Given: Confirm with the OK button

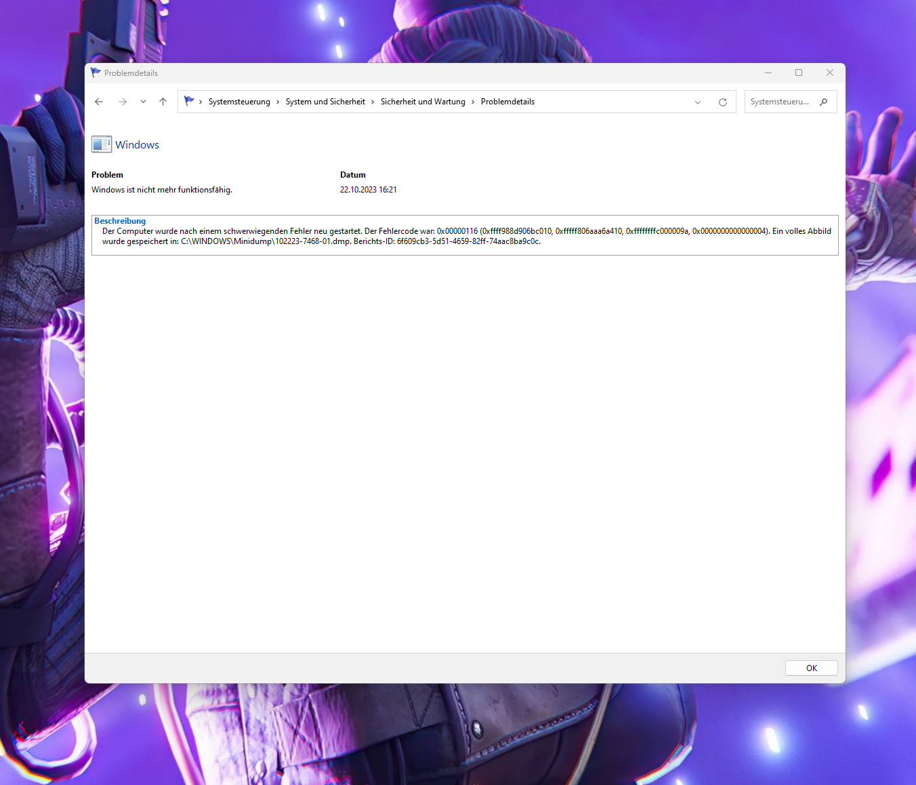Looking at the screenshot, I should point(812,668).
